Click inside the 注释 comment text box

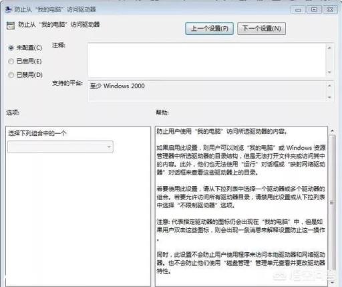(x=207, y=60)
